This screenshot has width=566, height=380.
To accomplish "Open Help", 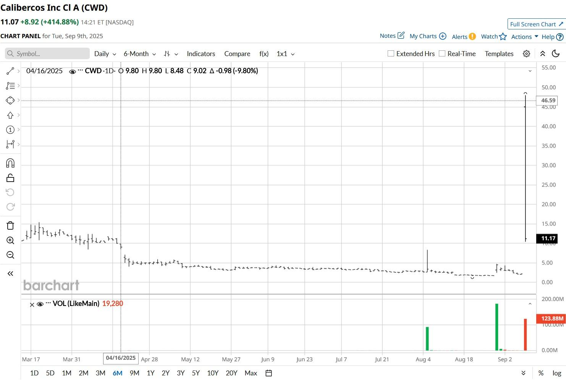I will click(552, 37).
